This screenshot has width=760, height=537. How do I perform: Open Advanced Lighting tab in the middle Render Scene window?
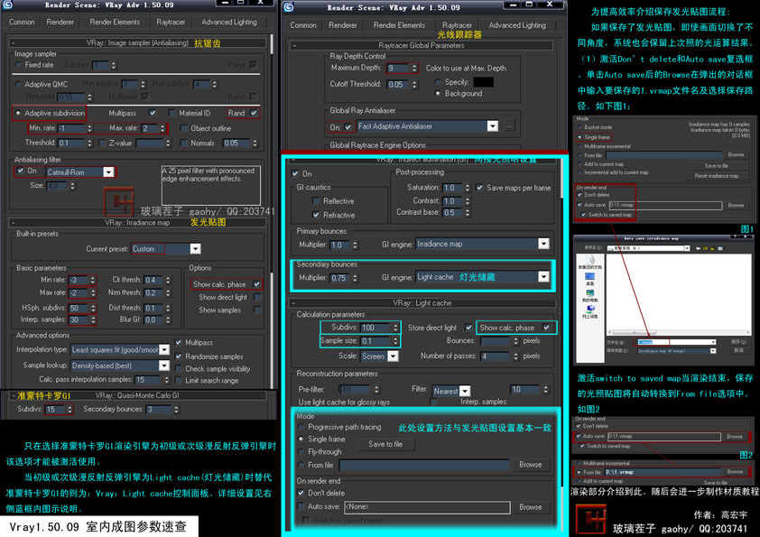[517, 25]
